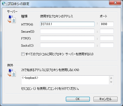Enable same proxy server for all protocols checkbox
This screenshot has width=123, height=106.
(x=23, y=54)
